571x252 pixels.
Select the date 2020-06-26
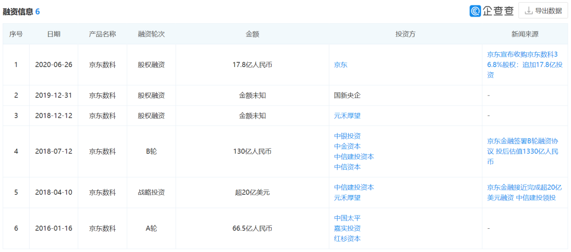pos(53,65)
